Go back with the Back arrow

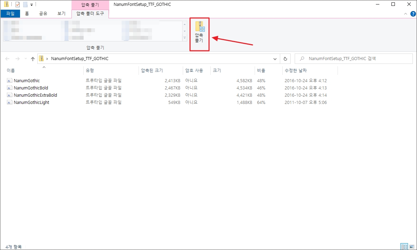(x=7, y=59)
